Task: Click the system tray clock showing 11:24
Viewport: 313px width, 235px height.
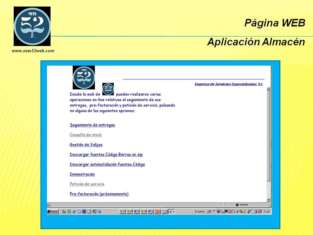Action: 267,211
